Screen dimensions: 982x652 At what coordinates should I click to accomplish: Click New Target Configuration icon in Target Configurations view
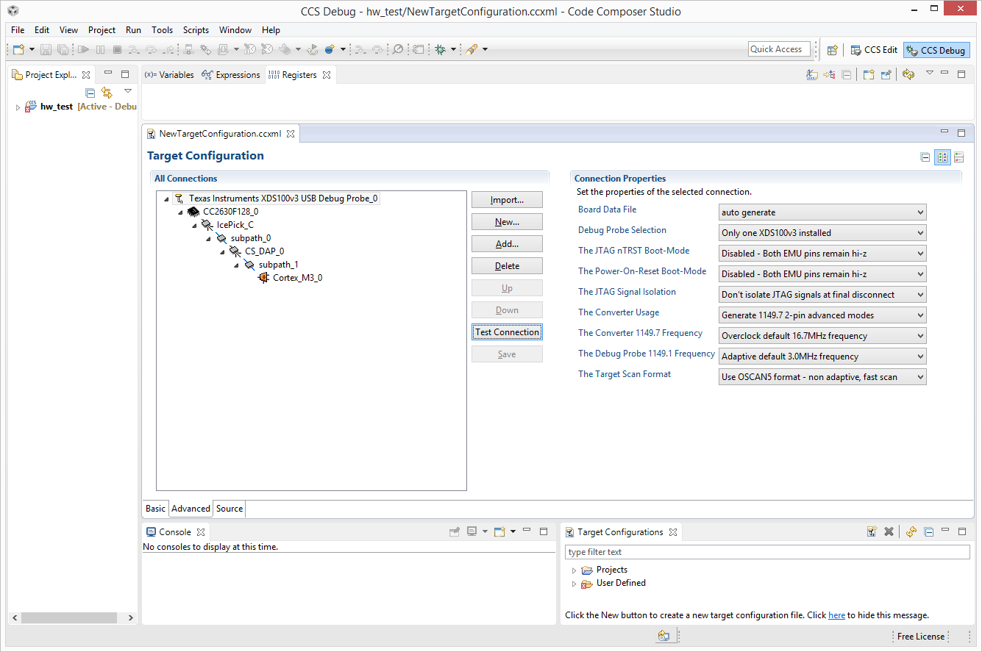872,531
